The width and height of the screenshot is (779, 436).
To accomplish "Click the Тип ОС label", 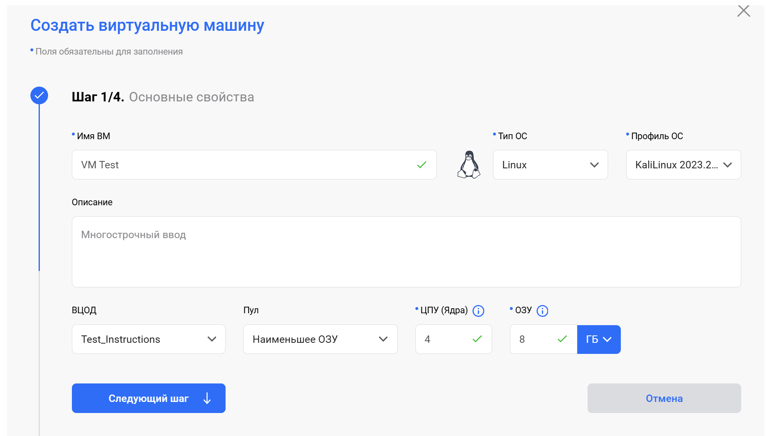I will coord(512,136).
